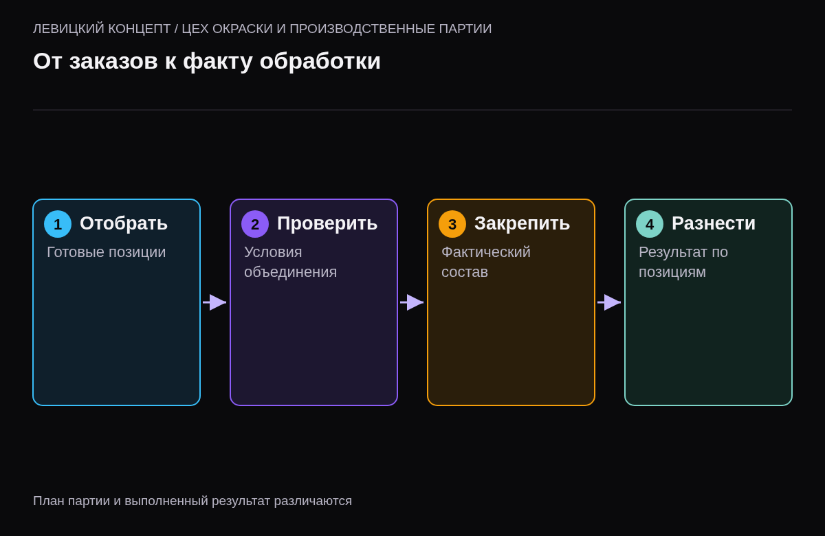This screenshot has width=825, height=536.
Task: Click the 'Фактический состав' description
Action: click(x=486, y=262)
